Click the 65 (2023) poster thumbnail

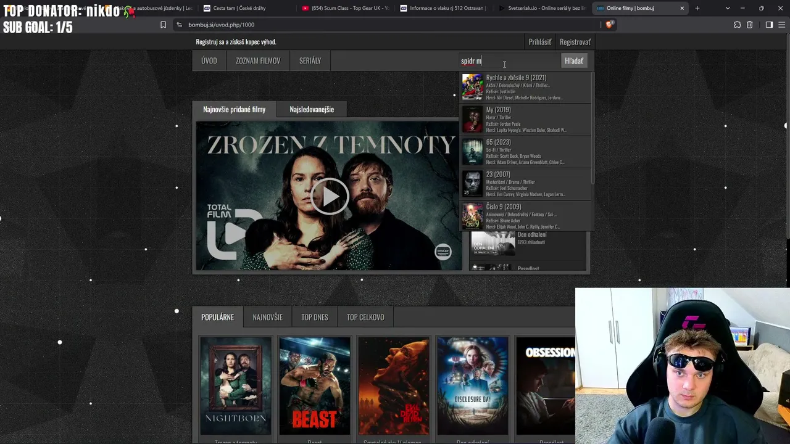pyautogui.click(x=473, y=152)
